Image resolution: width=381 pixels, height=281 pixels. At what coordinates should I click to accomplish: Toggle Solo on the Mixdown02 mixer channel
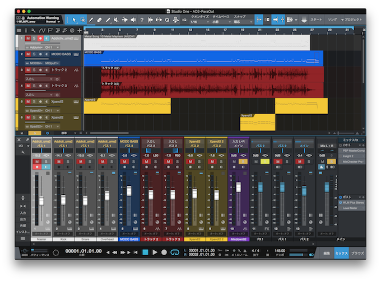[x=243, y=162]
